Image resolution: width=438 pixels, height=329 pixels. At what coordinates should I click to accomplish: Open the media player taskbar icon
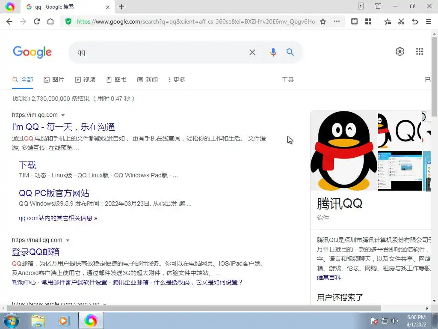click(x=64, y=320)
